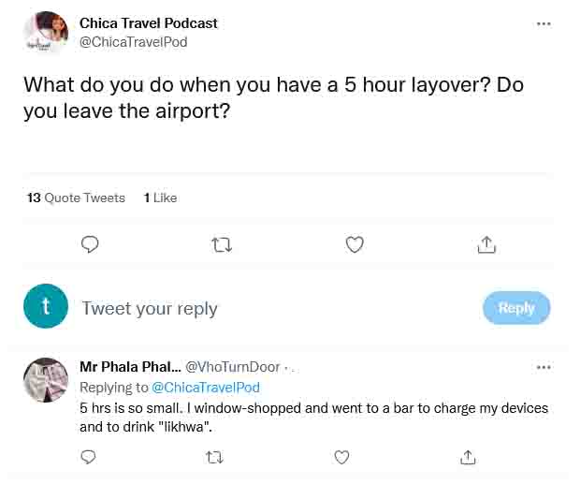Open Chica Travel Podcast profile picture
The height and width of the screenshot is (499, 580).
point(46,33)
